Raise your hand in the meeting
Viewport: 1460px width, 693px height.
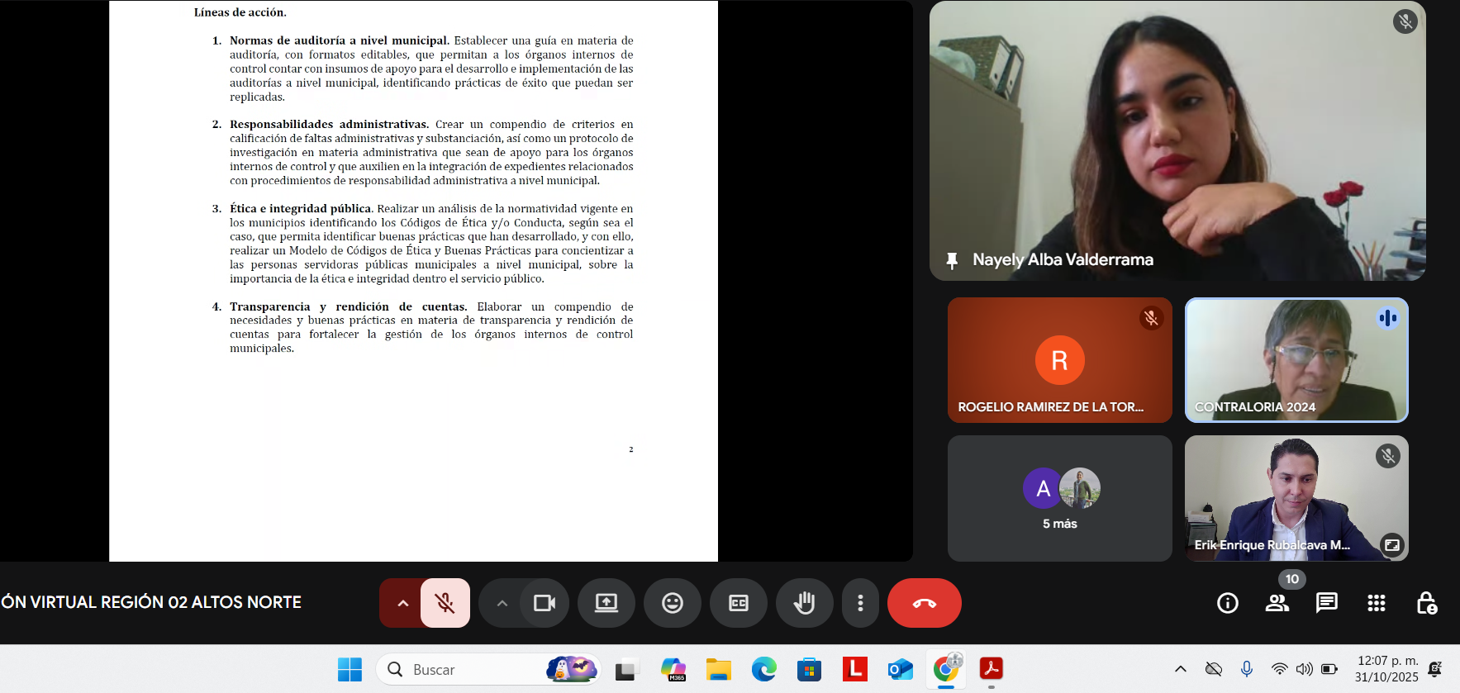tap(804, 603)
